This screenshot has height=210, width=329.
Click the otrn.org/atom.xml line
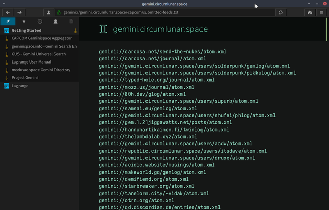click(136, 201)
